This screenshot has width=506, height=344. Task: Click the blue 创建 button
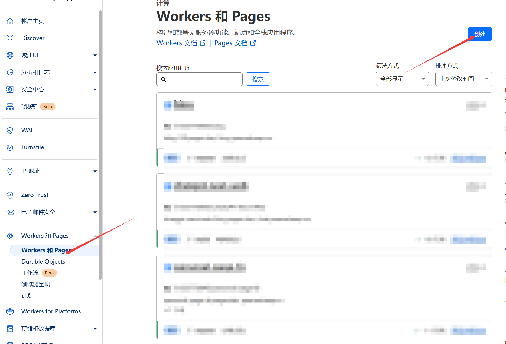480,34
